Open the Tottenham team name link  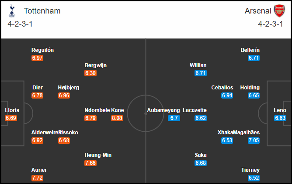(42, 11)
